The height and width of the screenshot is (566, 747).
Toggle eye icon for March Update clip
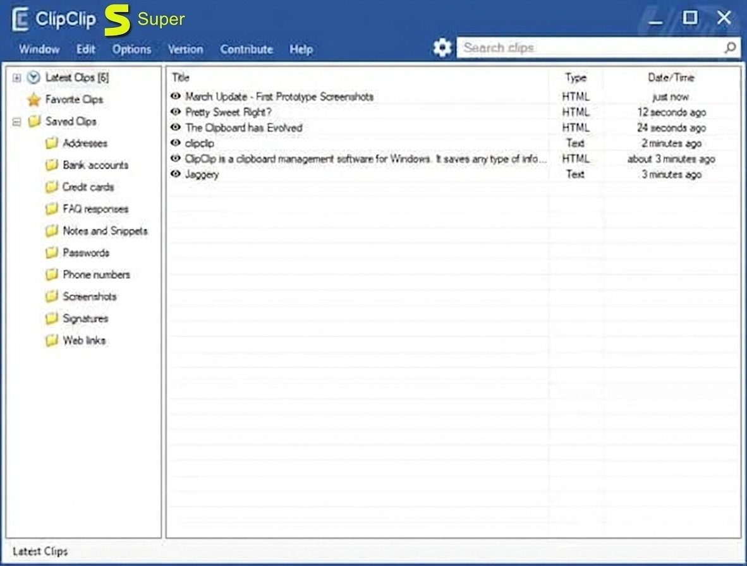point(175,96)
